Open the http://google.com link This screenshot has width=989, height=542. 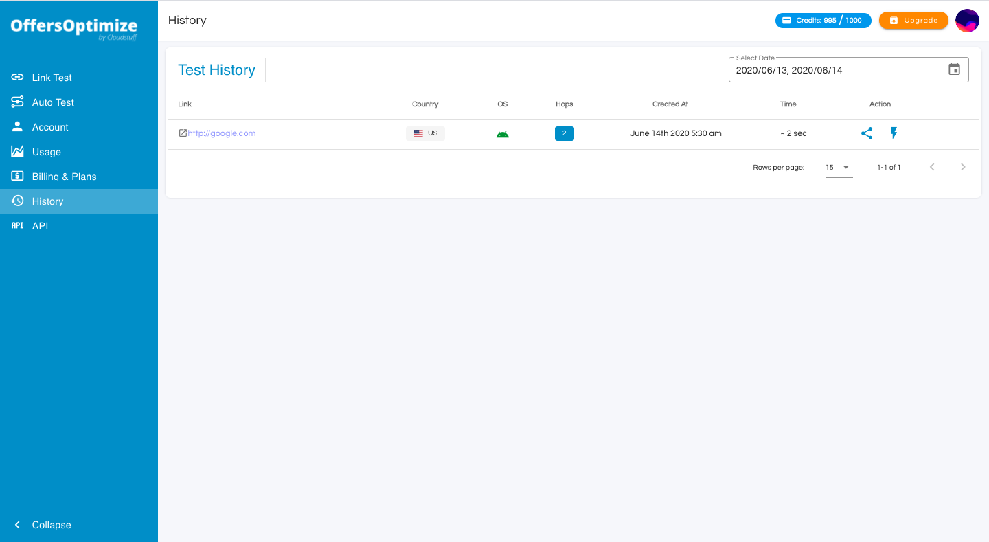pos(221,133)
